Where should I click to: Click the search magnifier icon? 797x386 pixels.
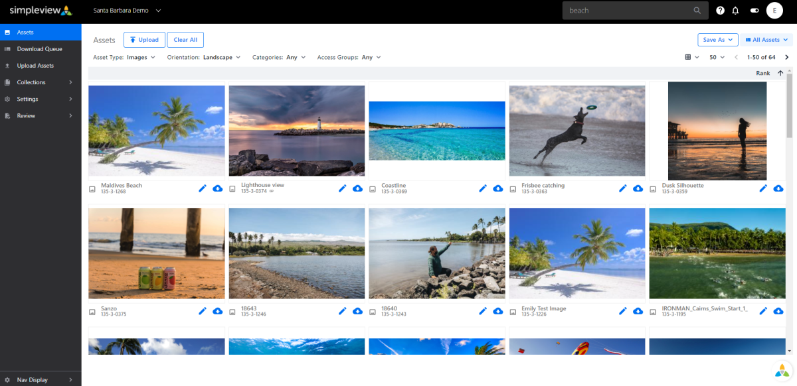(697, 11)
